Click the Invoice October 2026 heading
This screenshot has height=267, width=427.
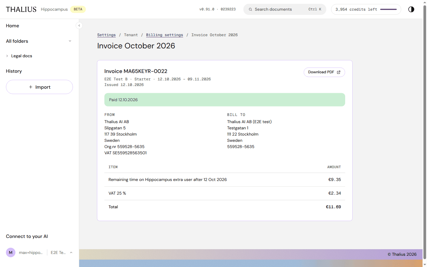coord(136,46)
